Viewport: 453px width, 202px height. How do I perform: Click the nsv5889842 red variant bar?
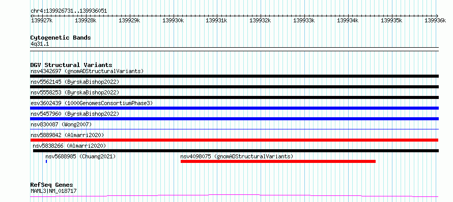[x=234, y=140]
